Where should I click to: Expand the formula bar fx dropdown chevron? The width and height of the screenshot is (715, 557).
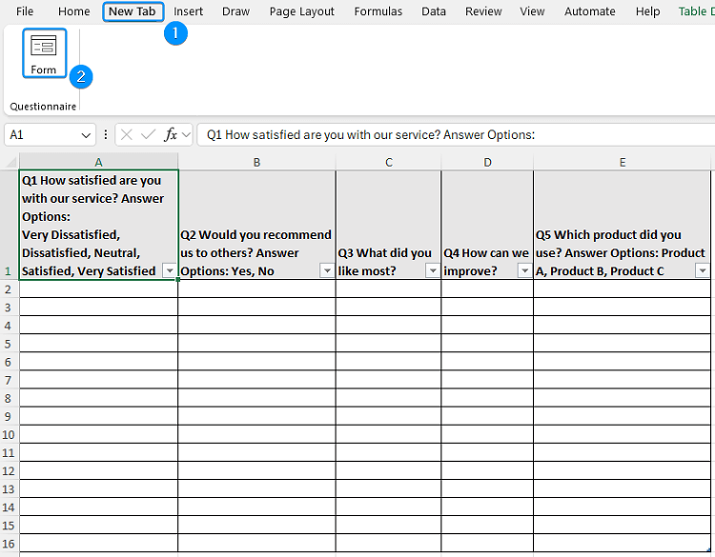pos(186,135)
